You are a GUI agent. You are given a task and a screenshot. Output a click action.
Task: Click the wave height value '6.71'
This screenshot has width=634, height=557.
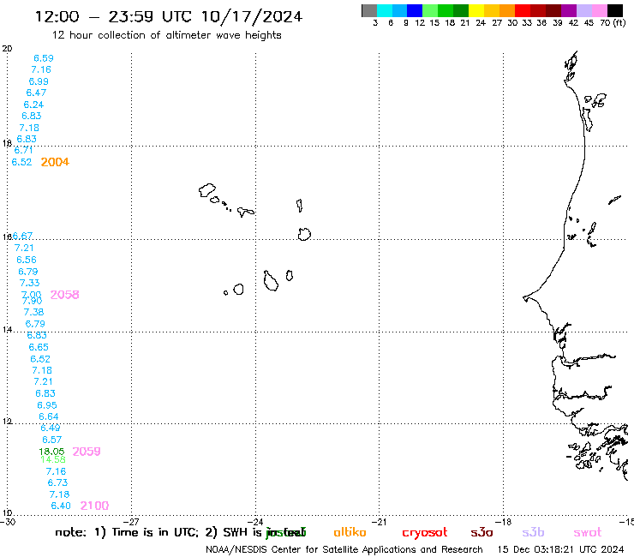pos(24,151)
